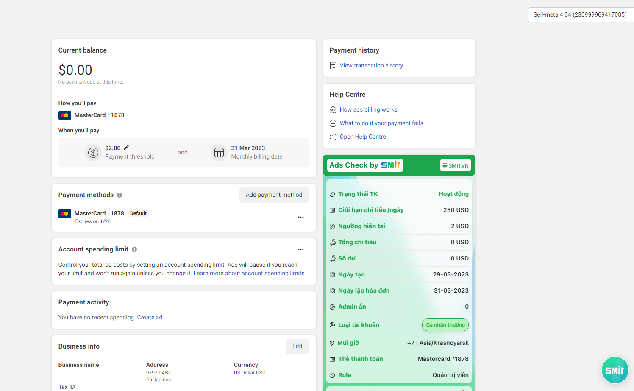Click the dollar sign payment threshold icon
Image resolution: width=634 pixels, height=391 pixels.
(x=93, y=153)
